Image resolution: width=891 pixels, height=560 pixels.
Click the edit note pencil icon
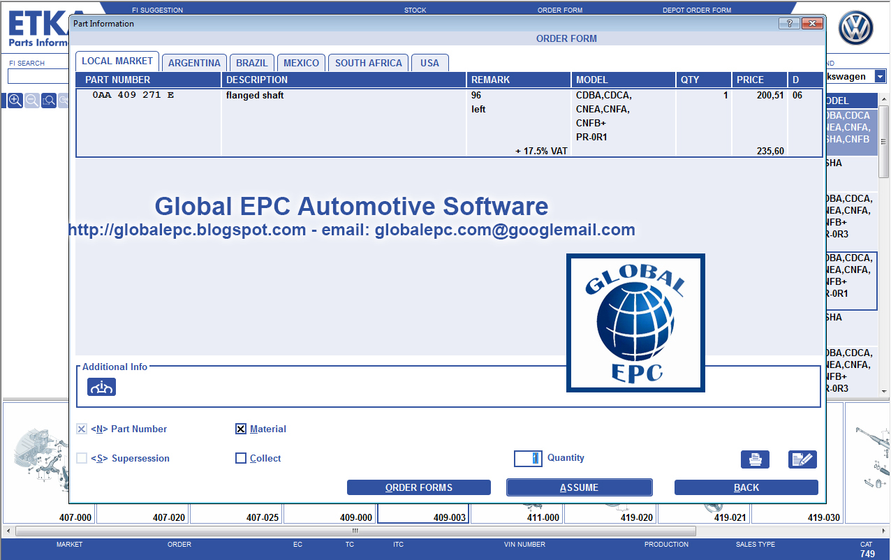click(x=802, y=459)
